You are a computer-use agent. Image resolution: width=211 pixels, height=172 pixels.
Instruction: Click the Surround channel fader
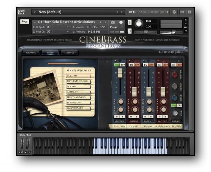pos(163,92)
